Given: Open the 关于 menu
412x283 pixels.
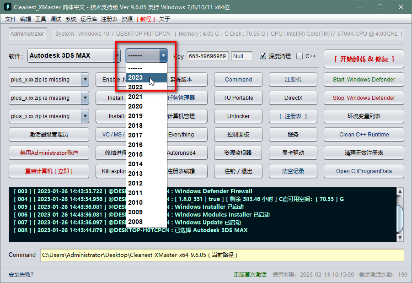Looking at the screenshot, I should coord(165,19).
